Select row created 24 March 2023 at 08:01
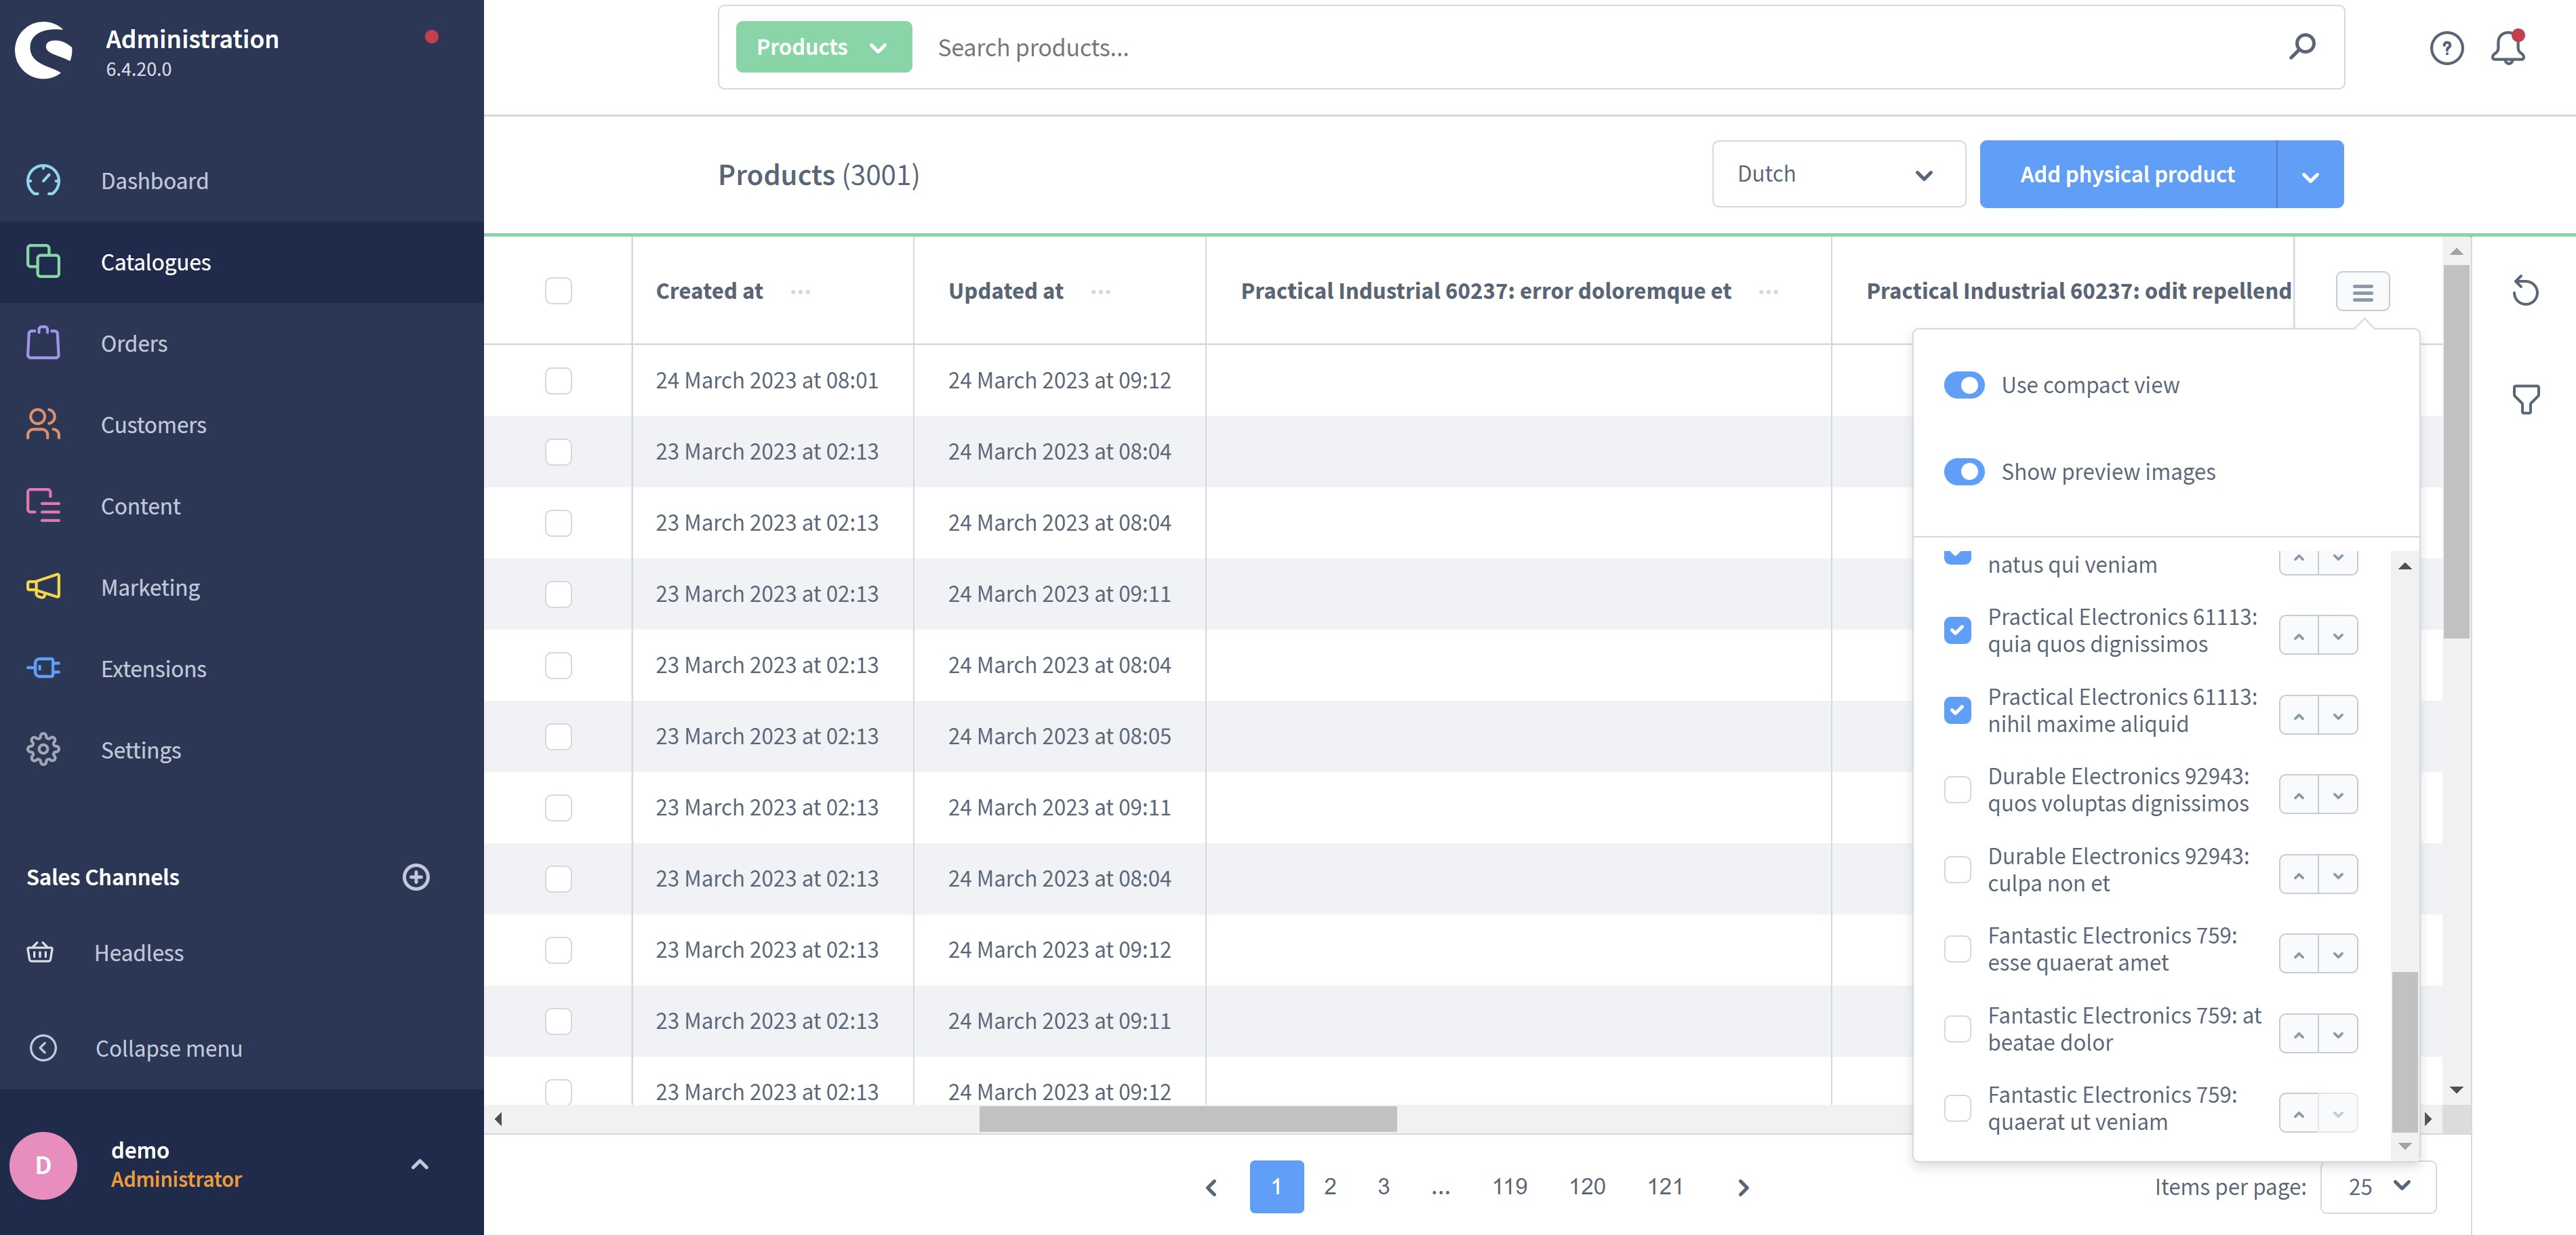Viewport: 2576px width, 1235px height. 558,380
